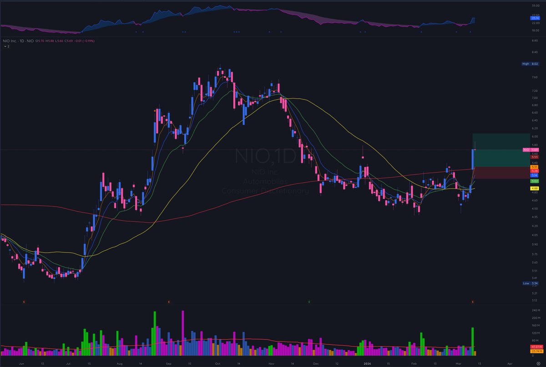Viewport: 546px width, 367px height.
Task: Expand the indicator legend showing 2
Action: click(x=6, y=46)
